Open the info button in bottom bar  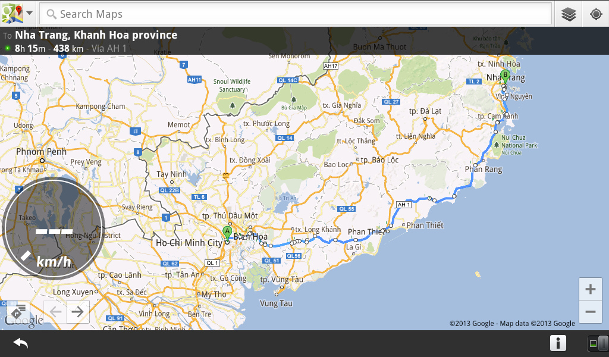pyautogui.click(x=558, y=343)
